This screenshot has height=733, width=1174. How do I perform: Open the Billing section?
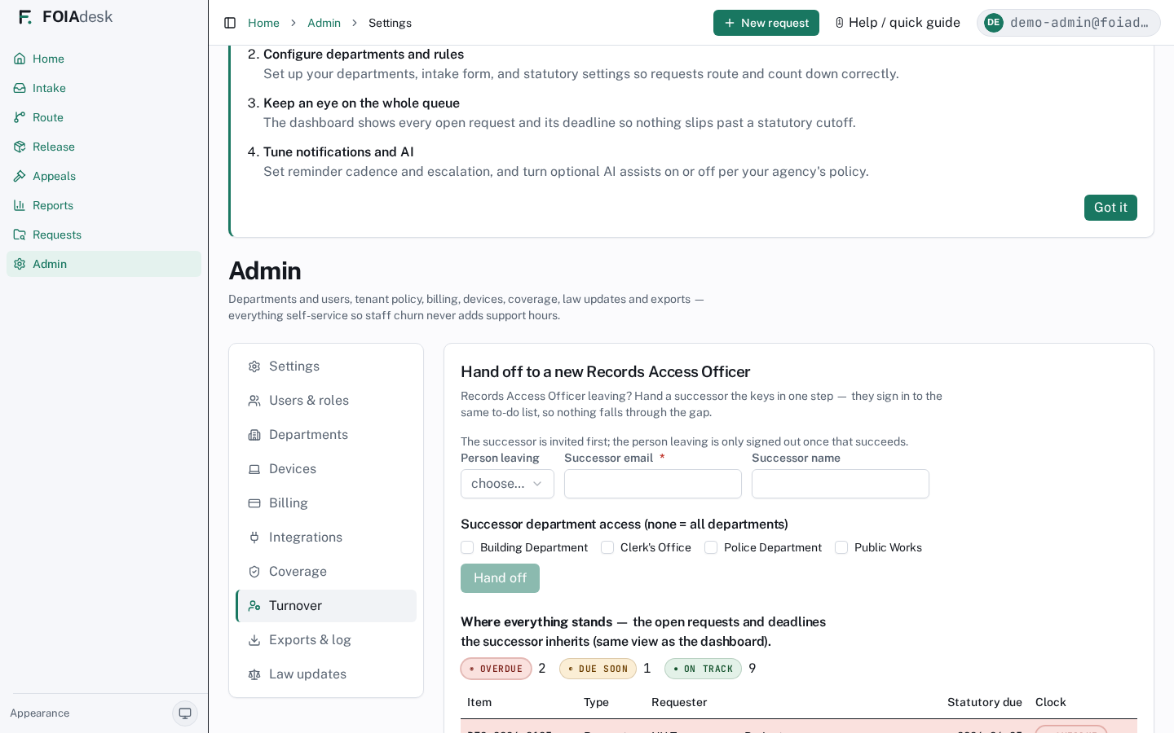[326, 503]
